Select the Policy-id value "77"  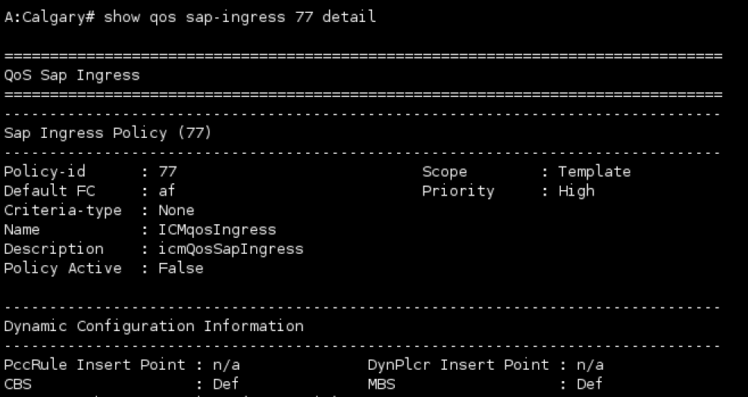tap(167, 171)
